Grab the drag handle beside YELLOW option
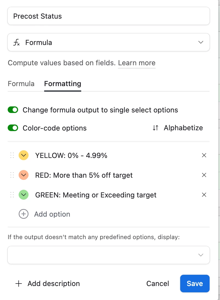Image resolution: width=220 pixels, height=300 pixels. point(12,155)
